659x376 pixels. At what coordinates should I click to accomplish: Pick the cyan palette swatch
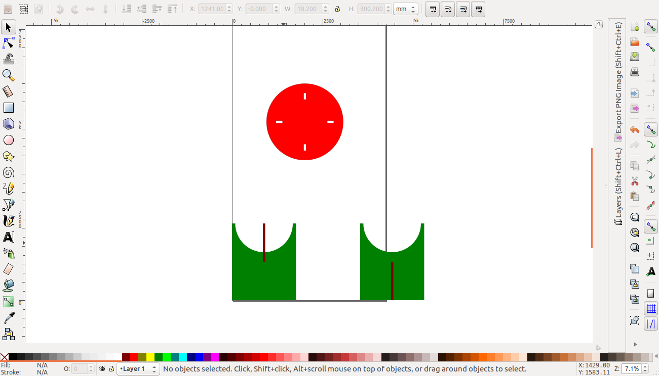[183, 357]
